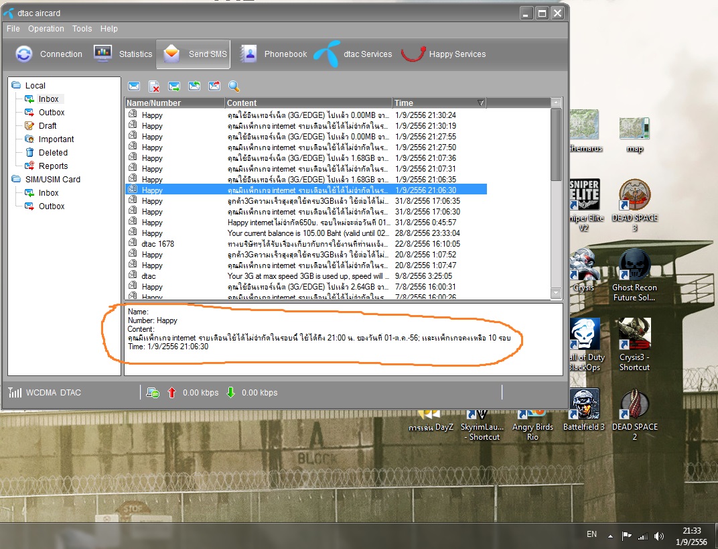Click the dtac aircard title bar logo
This screenshot has width=718, height=549.
pos(8,13)
